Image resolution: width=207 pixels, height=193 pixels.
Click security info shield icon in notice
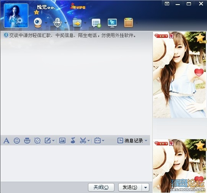click(6, 35)
